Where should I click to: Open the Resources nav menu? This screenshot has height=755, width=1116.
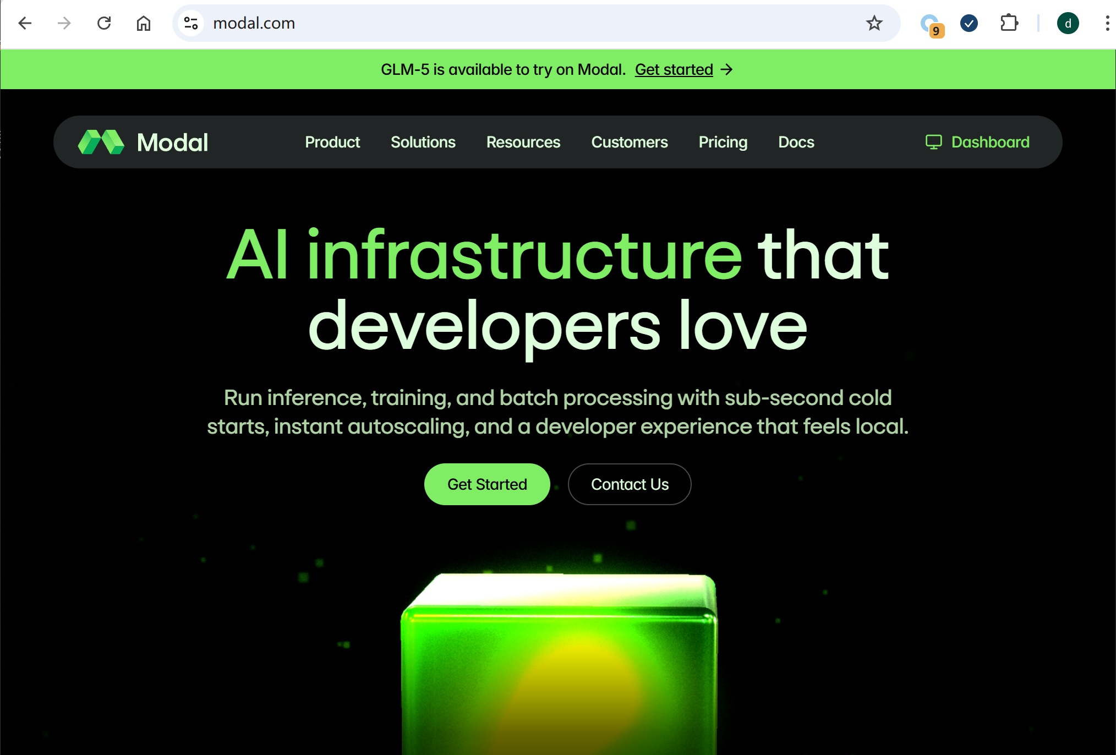(x=523, y=142)
